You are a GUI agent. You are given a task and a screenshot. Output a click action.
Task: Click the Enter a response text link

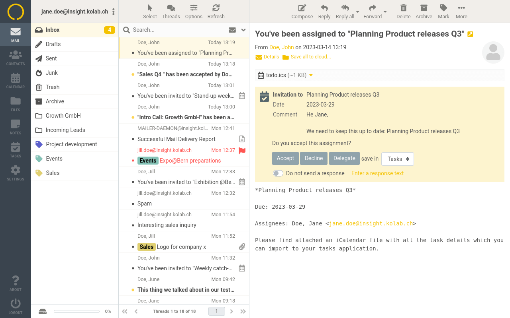[377, 173]
